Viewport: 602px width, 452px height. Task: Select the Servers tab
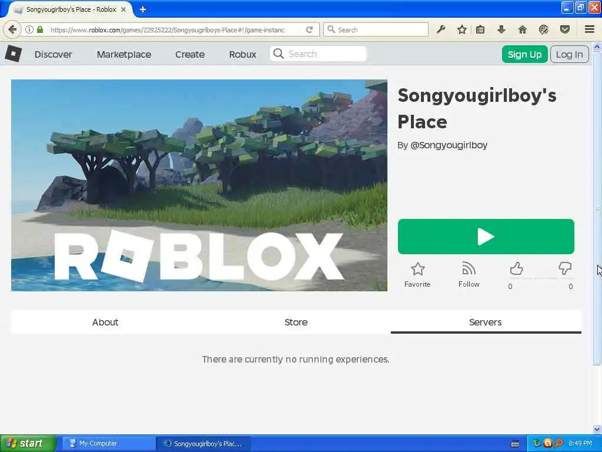(486, 322)
